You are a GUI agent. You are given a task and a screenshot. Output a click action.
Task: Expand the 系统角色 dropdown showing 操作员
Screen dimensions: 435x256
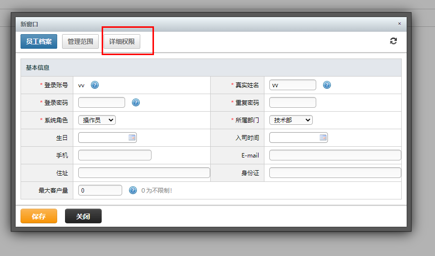(97, 120)
